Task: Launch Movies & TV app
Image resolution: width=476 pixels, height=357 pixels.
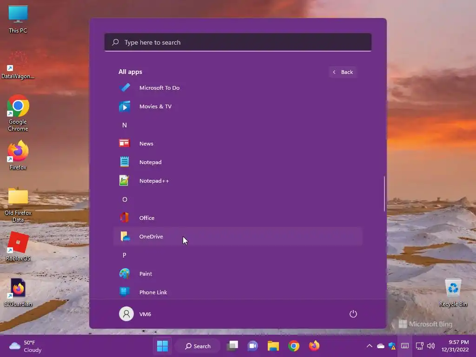Action: coord(238,106)
